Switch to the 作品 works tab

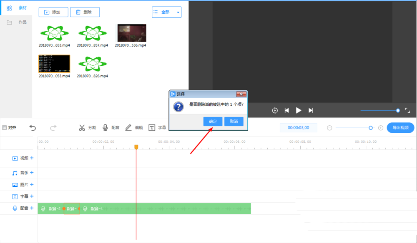coord(17,22)
